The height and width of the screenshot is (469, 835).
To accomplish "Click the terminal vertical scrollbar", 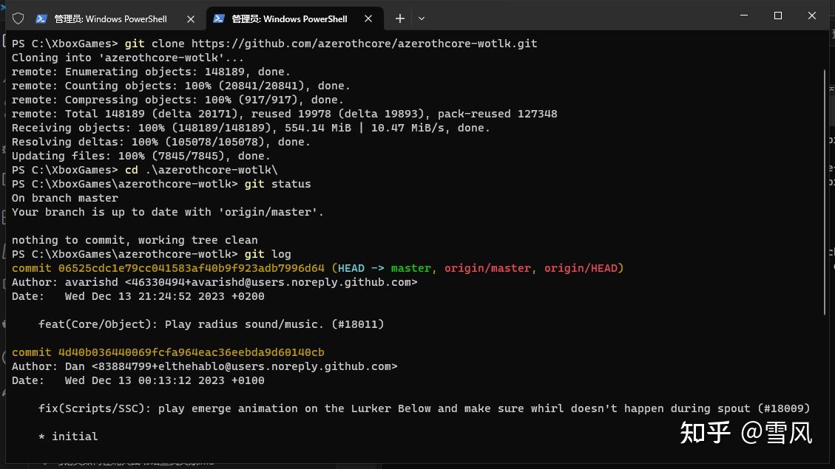I will pos(825,192).
